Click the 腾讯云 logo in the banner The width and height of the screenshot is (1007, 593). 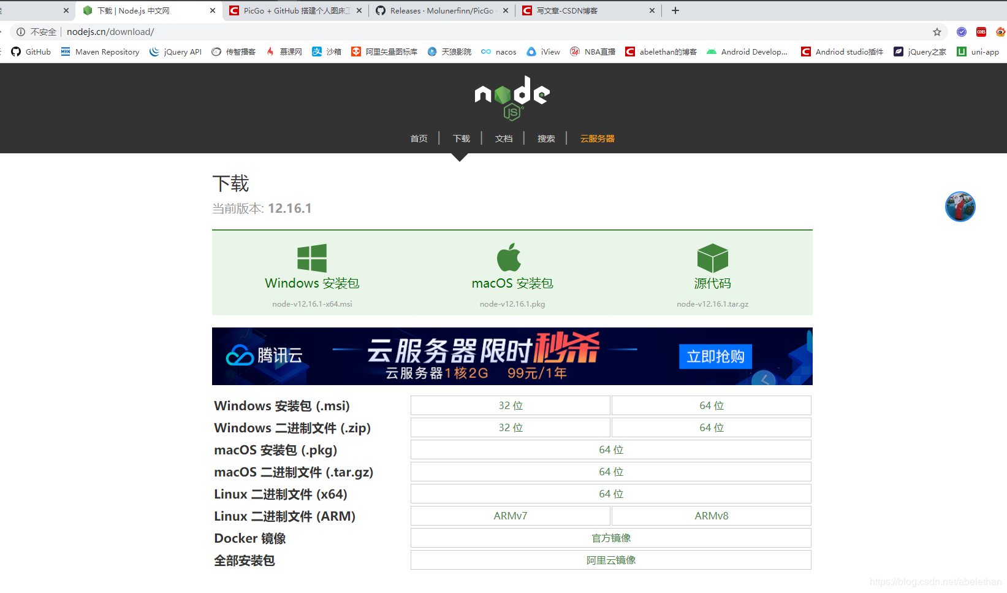coord(264,355)
